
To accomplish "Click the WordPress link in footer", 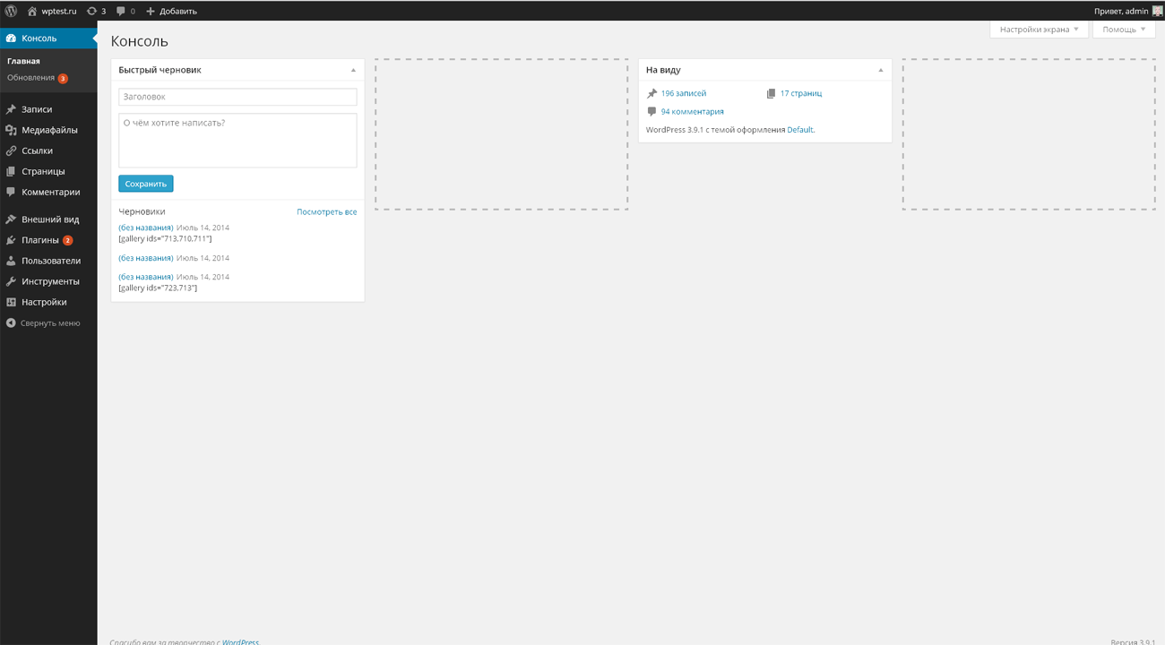I will click(240, 641).
